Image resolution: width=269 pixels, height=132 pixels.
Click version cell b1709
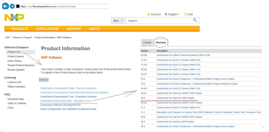tap(144, 55)
